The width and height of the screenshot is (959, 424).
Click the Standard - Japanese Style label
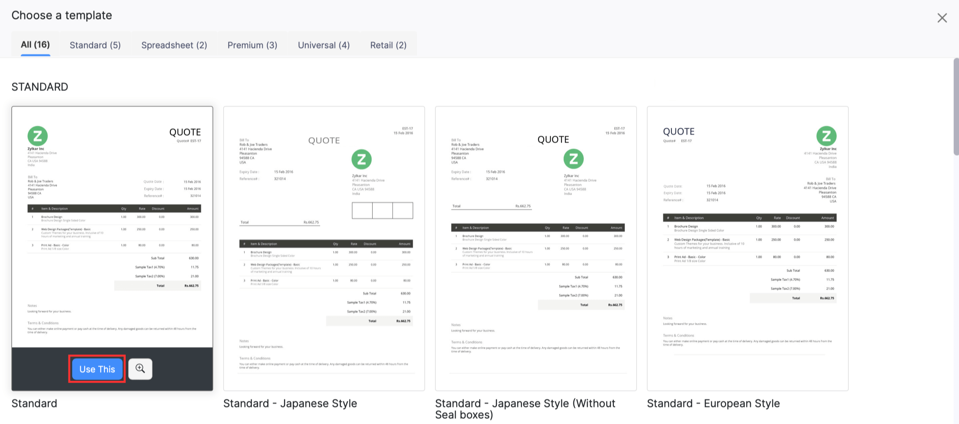click(290, 403)
